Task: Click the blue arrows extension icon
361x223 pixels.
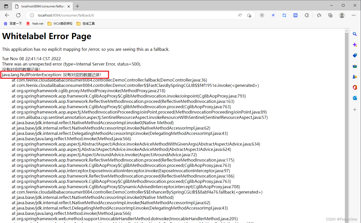Action: pos(284,15)
